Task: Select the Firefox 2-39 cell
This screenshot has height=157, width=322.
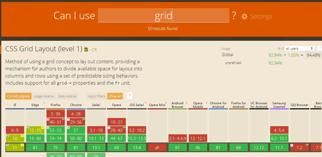Action: [56, 114]
